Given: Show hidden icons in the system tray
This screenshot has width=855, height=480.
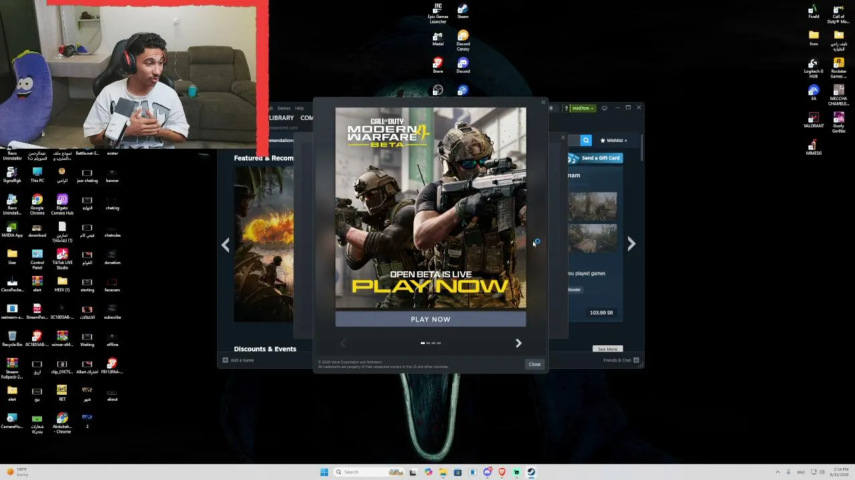Looking at the screenshot, I should tap(778, 472).
